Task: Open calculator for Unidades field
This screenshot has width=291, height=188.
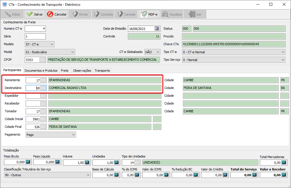Action: [x=116, y=162]
